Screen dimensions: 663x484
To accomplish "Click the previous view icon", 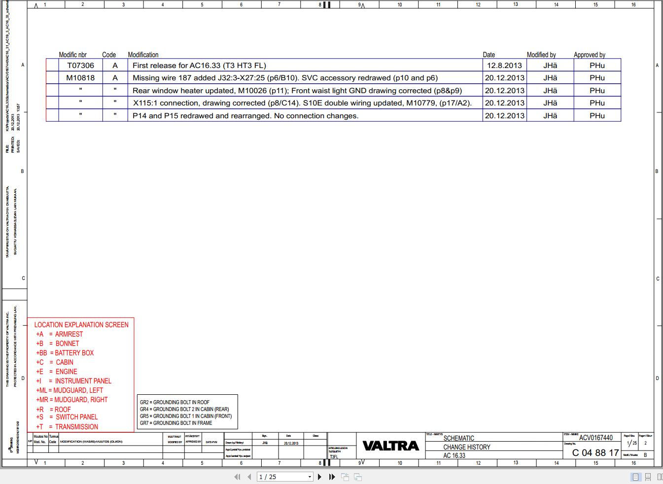I will 345,477.
